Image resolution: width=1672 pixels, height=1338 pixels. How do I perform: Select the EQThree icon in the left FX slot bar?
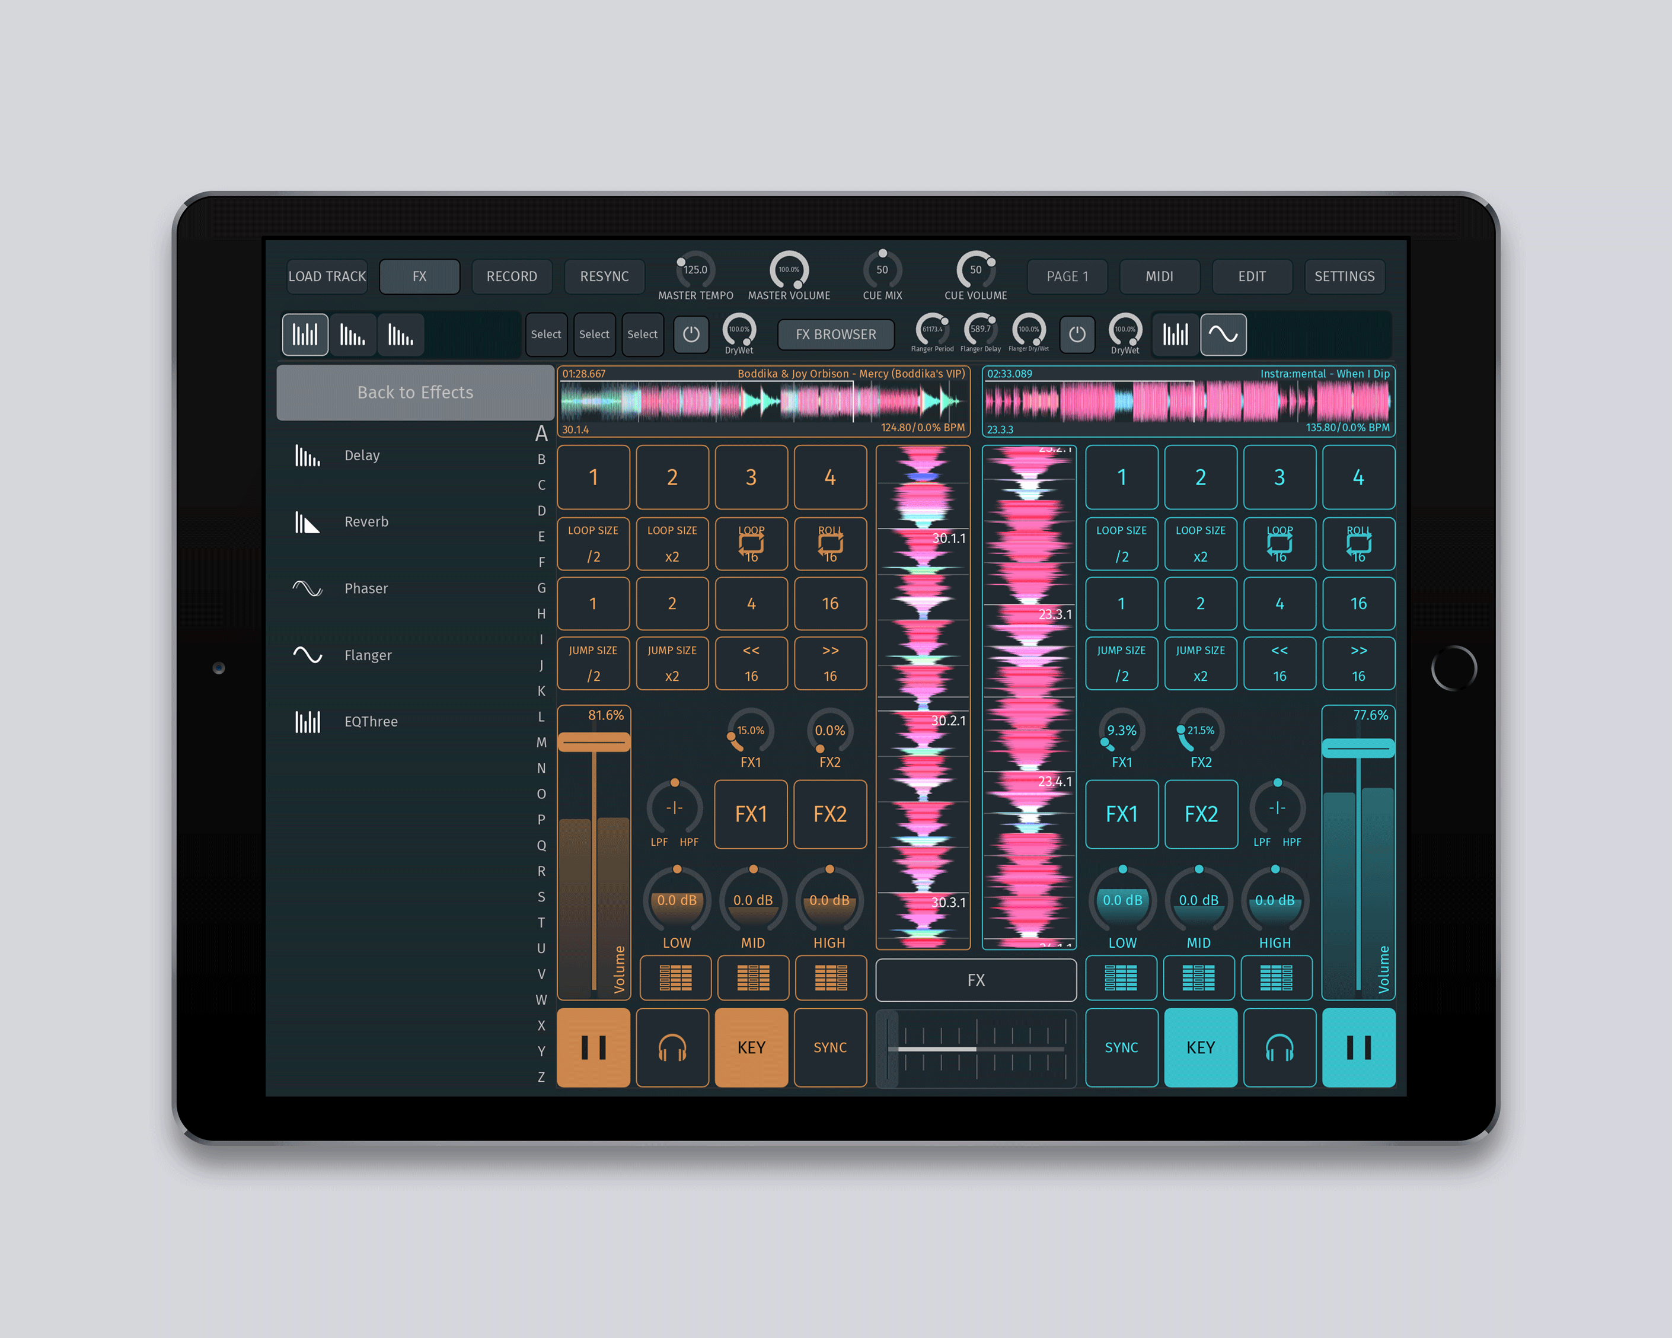(x=305, y=334)
